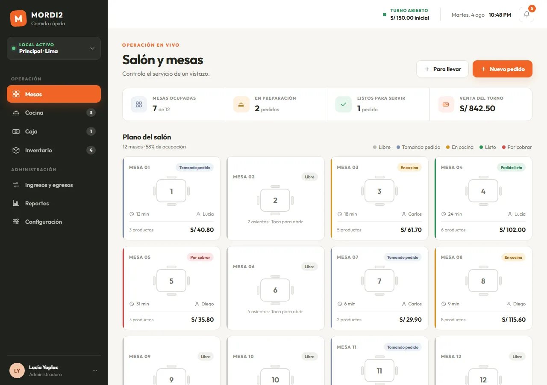Screen dimensions: 547x385
Task: Click the Mesas ocupadas grid icon
Action: click(139, 104)
